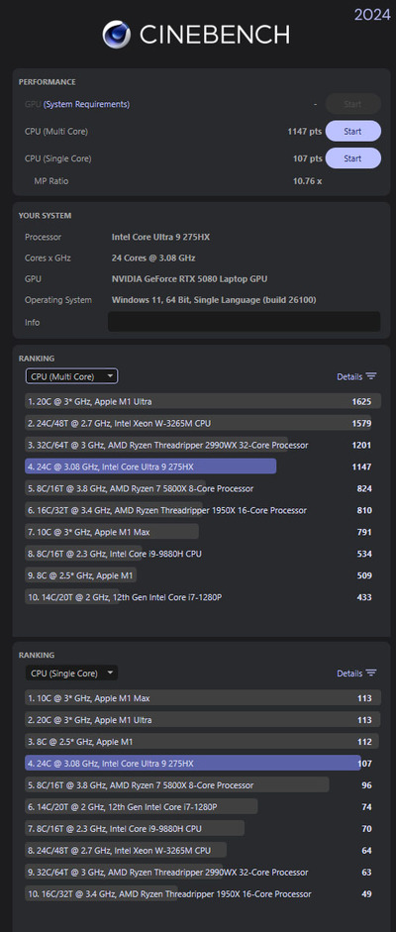Viewport: 396px width, 932px height.
Task: Select the highlighted Core Ultra 9 275HX multi-core bar
Action: pyautogui.click(x=150, y=466)
